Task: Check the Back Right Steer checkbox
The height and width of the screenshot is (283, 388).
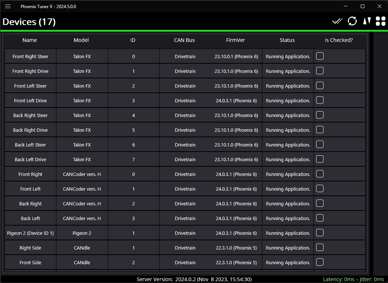Action: [x=320, y=115]
